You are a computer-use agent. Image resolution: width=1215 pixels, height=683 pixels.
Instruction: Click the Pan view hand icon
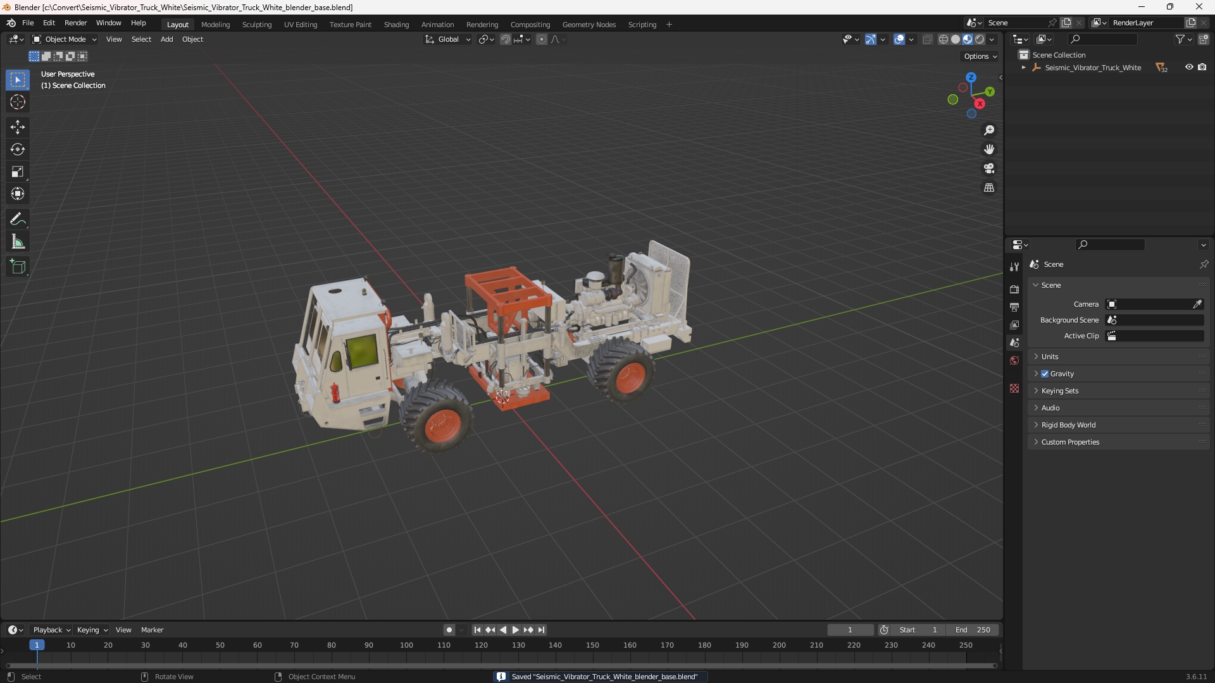989,149
